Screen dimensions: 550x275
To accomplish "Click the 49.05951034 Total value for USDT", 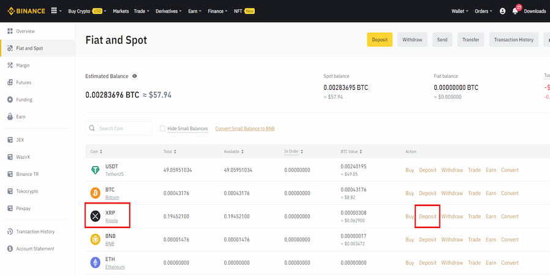I will click(177, 170).
